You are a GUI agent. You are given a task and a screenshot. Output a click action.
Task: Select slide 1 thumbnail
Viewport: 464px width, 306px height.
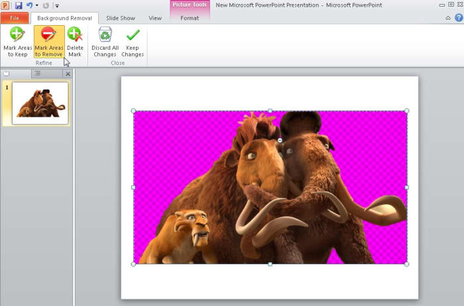point(40,103)
